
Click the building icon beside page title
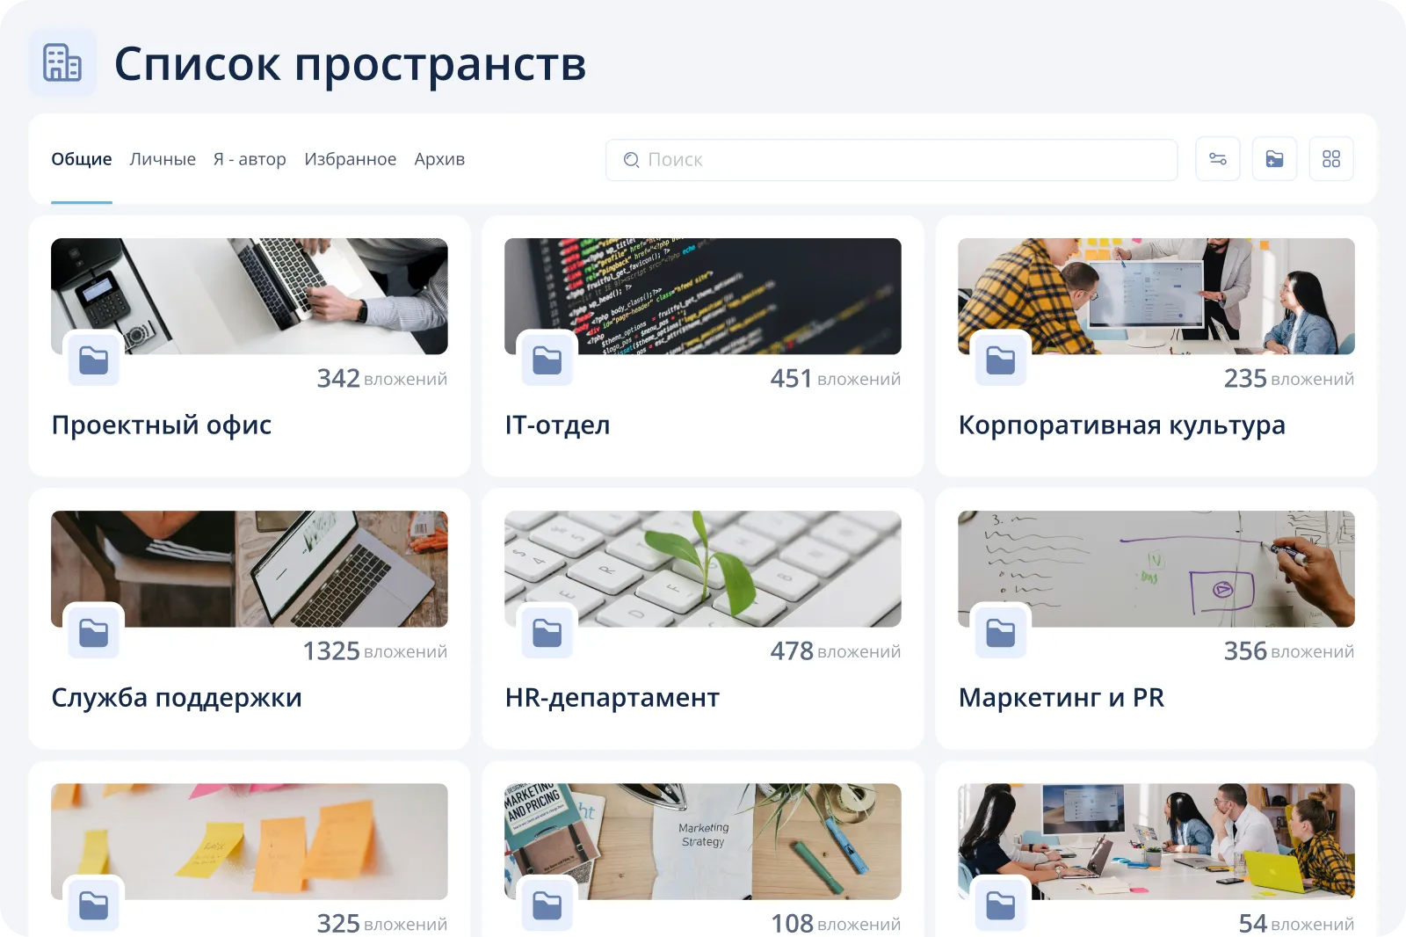tap(62, 63)
